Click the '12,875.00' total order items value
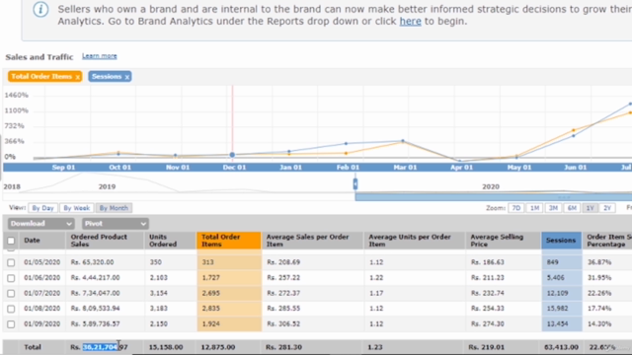Viewport: 632px width, 355px height. [217, 347]
